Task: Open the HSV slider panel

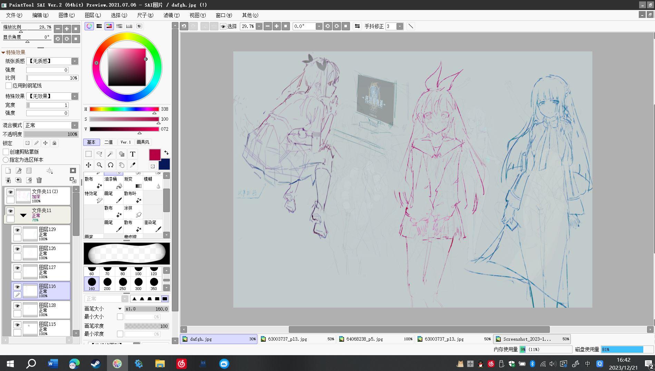Action: coord(109,26)
